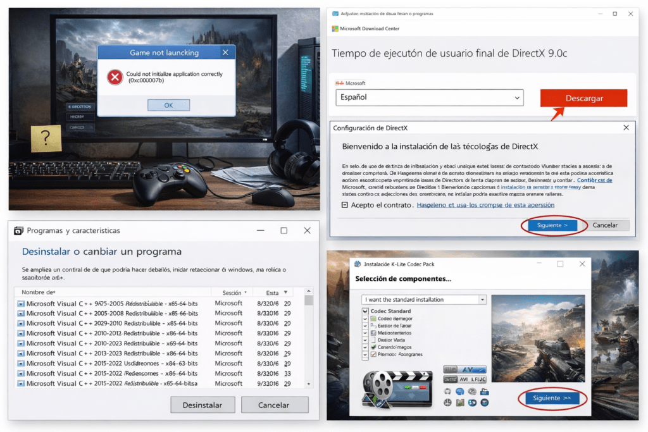The height and width of the screenshot is (432, 648).
Task: Toggle the Codec Standard checkbox
Action: (365, 311)
